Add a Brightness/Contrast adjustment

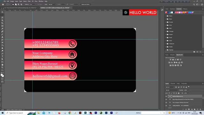pyautogui.click(x=170, y=60)
